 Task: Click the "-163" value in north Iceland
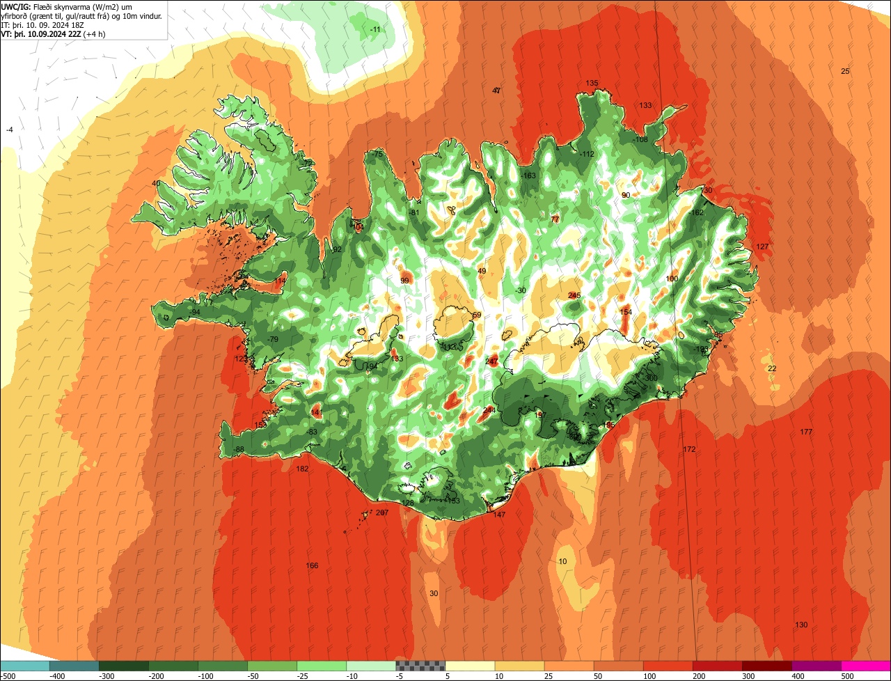[528, 175]
